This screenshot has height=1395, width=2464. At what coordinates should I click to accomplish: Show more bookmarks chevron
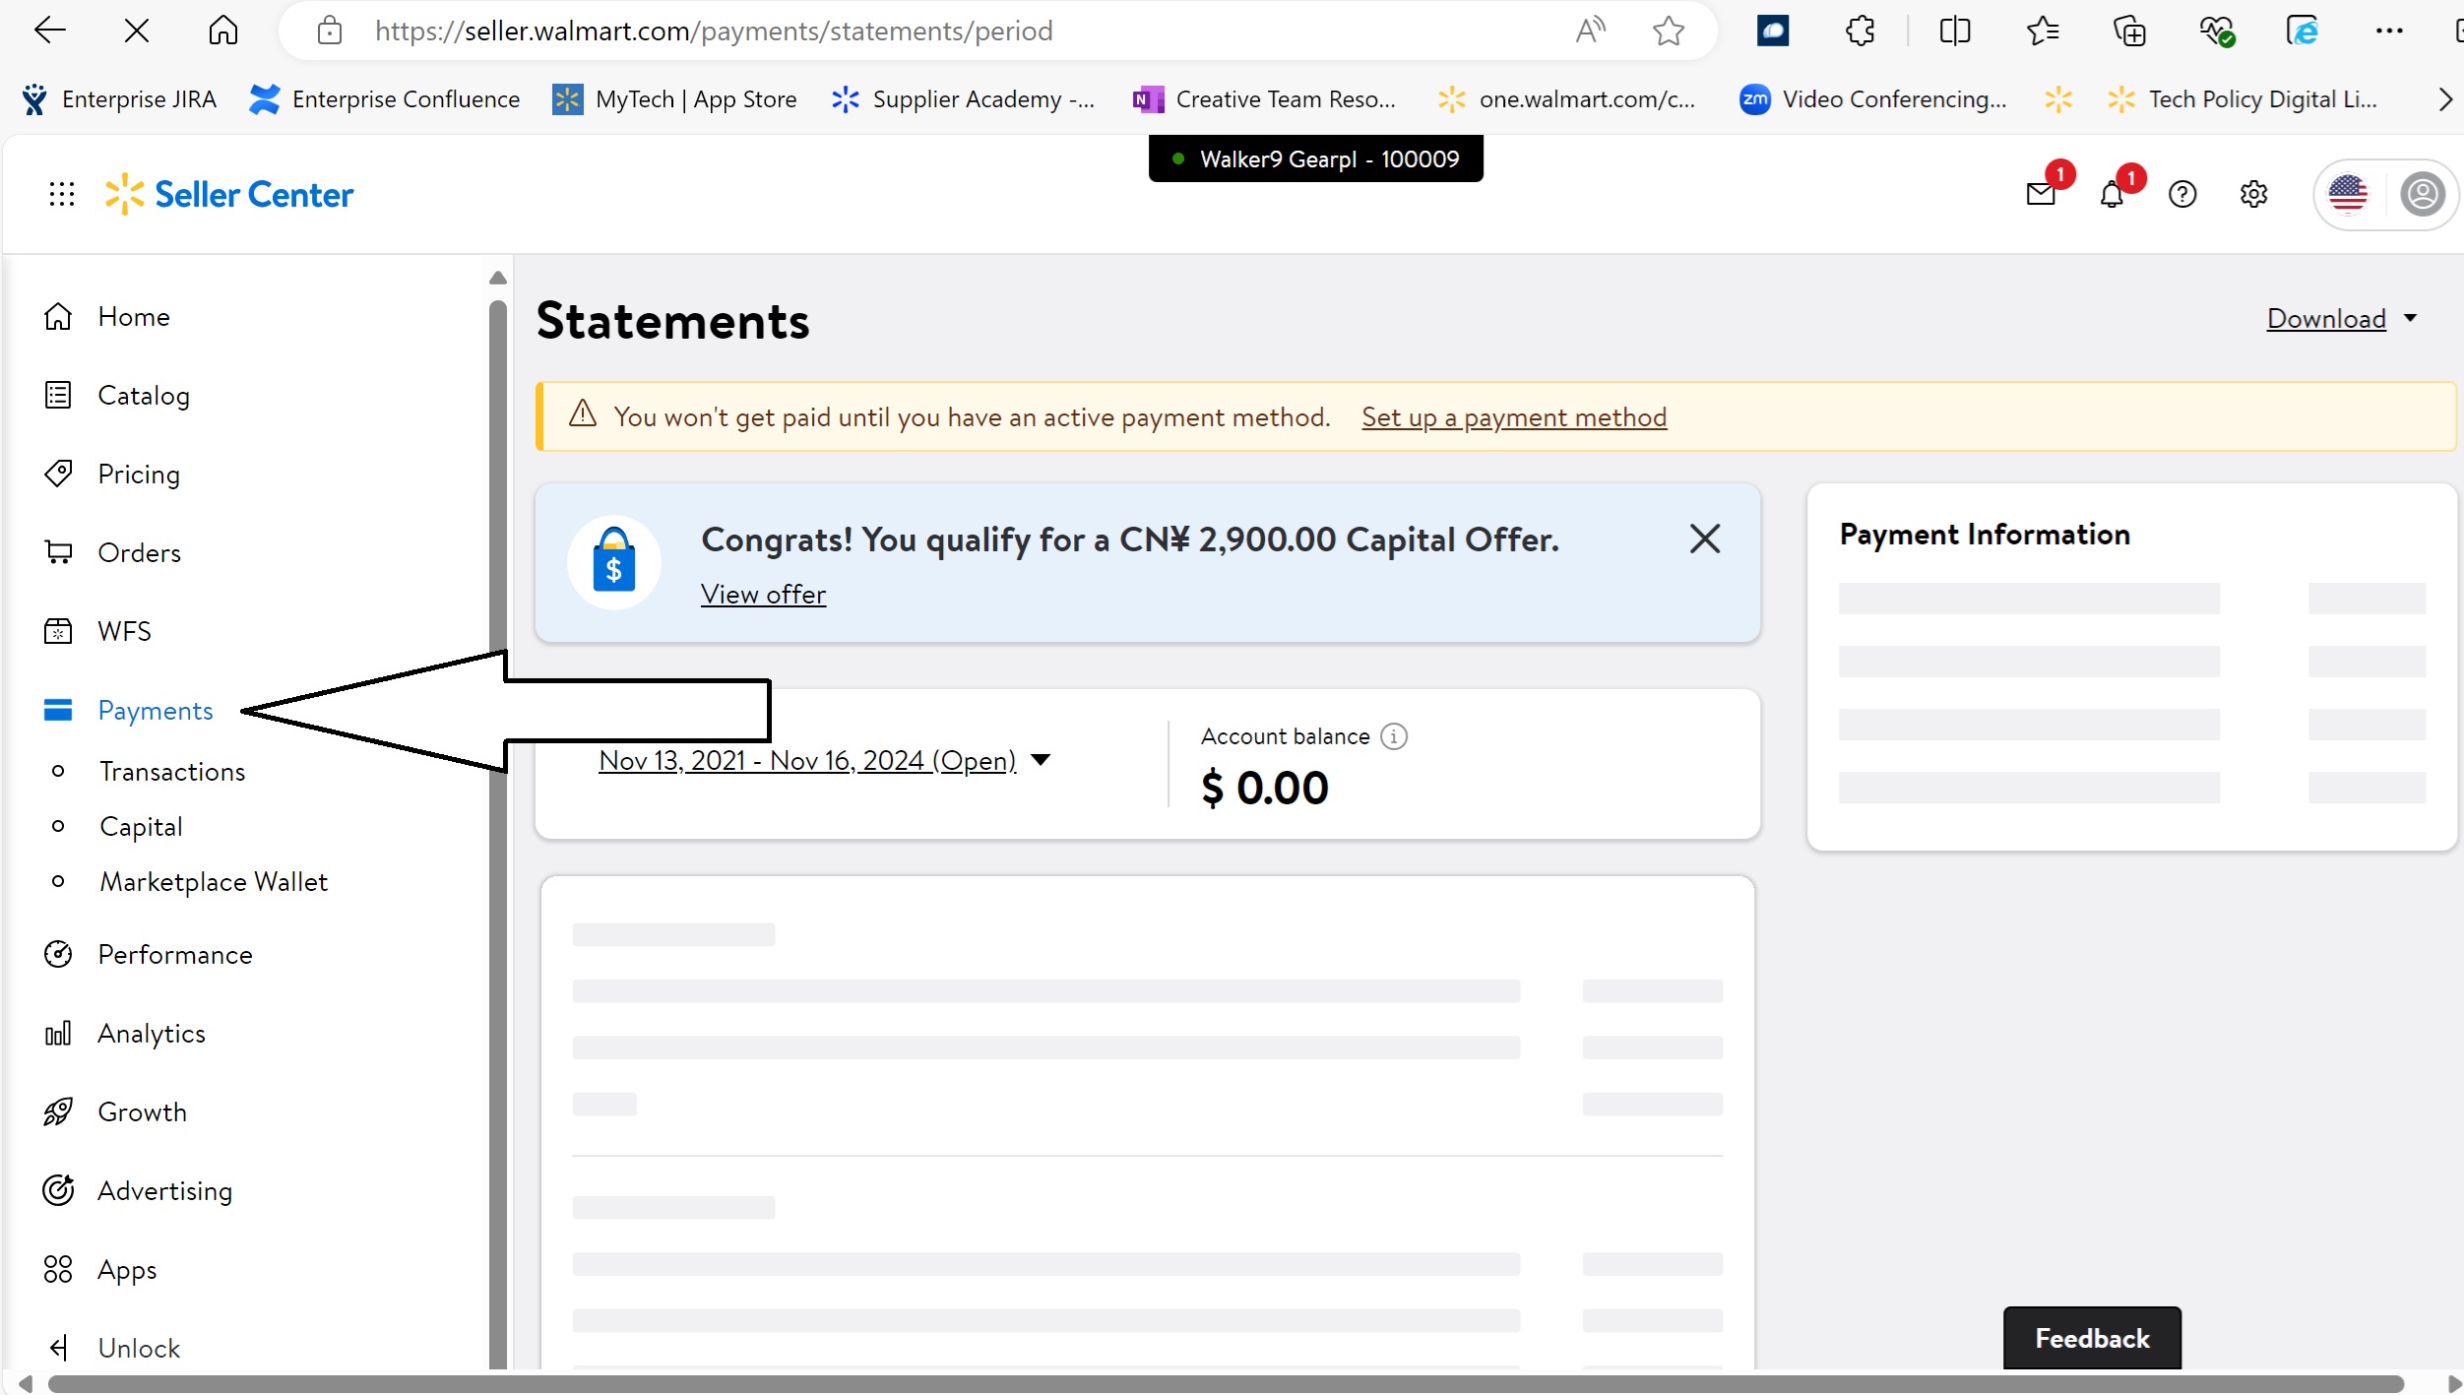(x=2444, y=99)
